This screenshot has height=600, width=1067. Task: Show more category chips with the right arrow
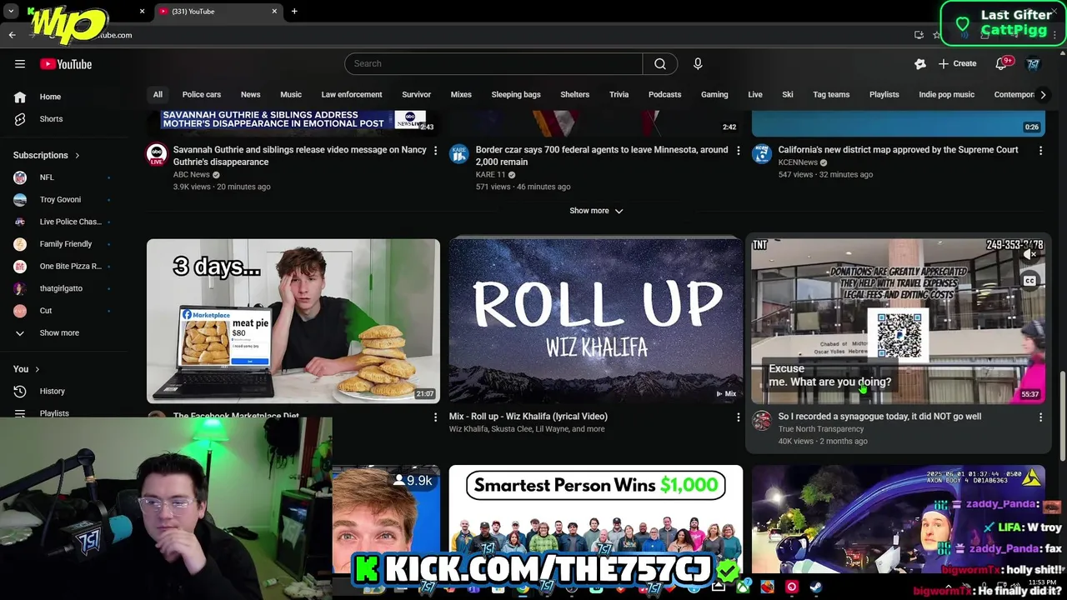click(x=1043, y=95)
